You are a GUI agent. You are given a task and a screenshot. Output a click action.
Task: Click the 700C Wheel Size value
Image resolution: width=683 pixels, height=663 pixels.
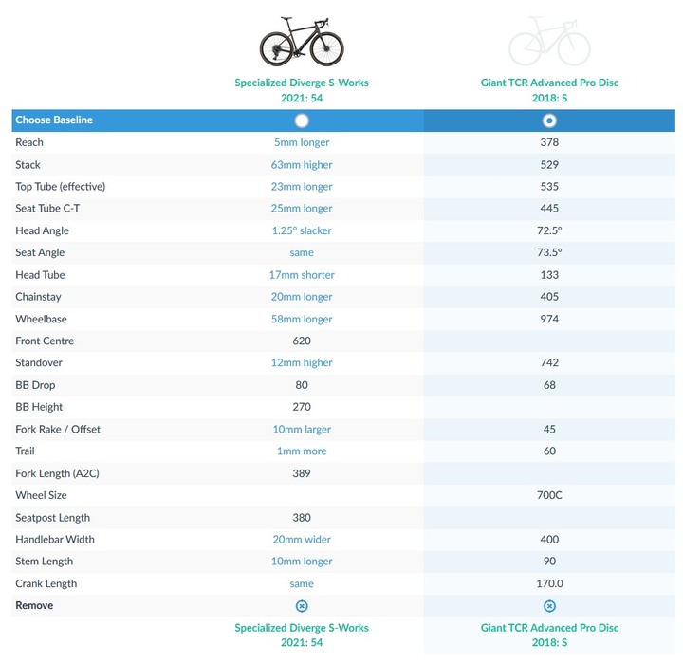click(x=549, y=495)
